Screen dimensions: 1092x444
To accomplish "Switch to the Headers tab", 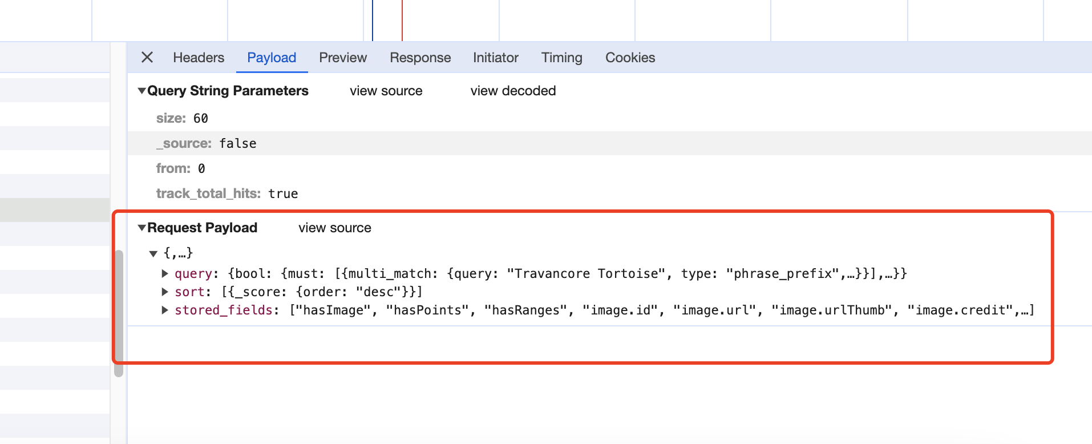I will tap(199, 58).
